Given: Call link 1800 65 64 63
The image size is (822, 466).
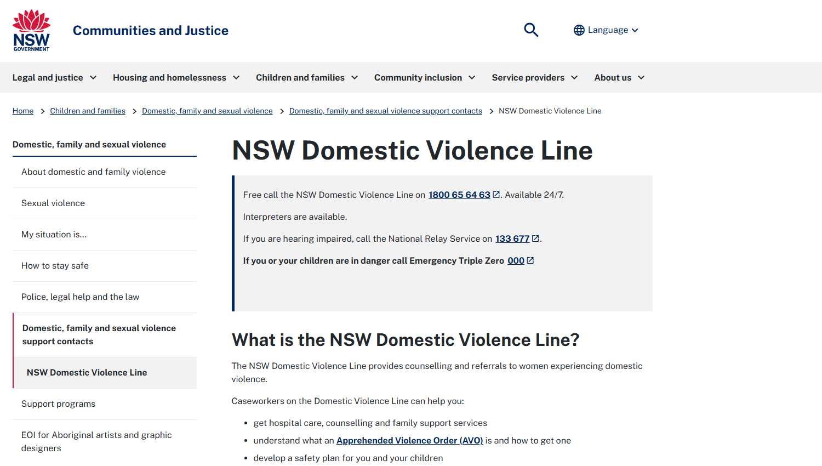Looking at the screenshot, I should click(459, 195).
